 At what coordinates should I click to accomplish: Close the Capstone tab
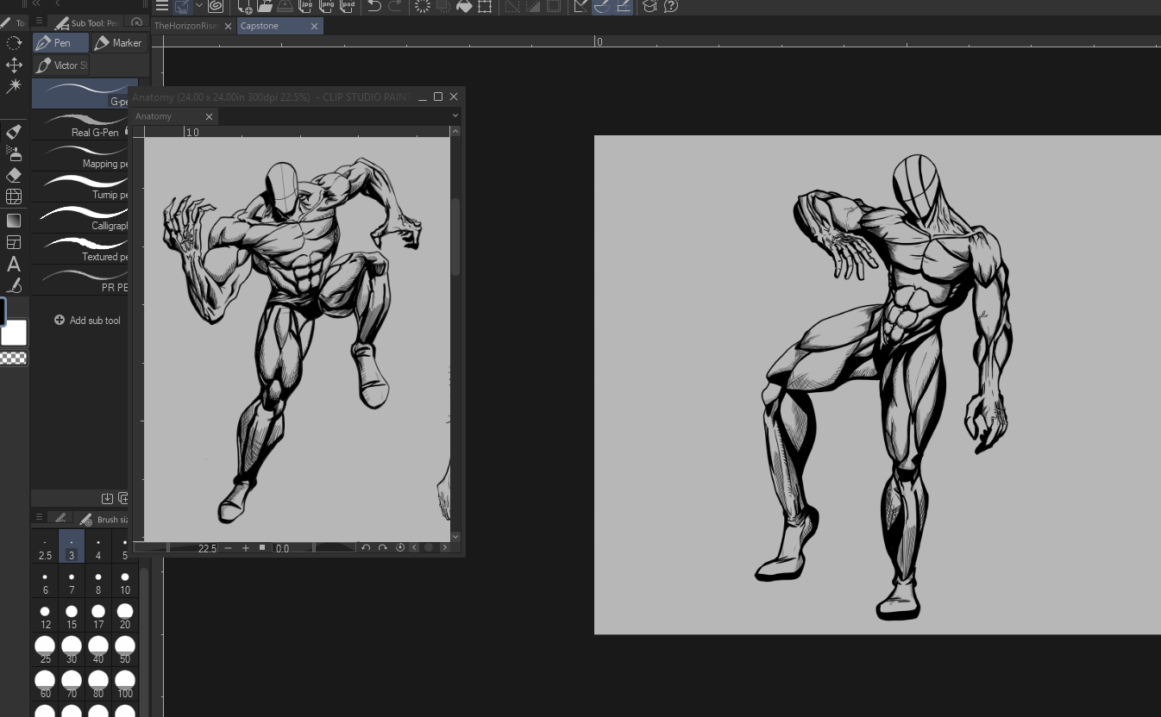[x=314, y=27]
